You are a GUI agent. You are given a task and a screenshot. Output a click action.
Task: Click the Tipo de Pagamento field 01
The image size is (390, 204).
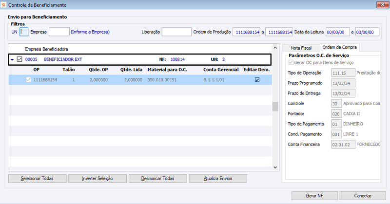pos(336,124)
